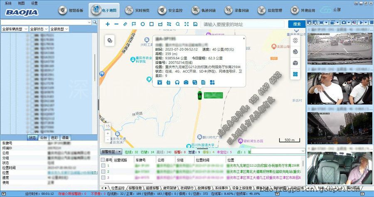
Task: Expand the 报警标签 dropdown
Action: 111,152
